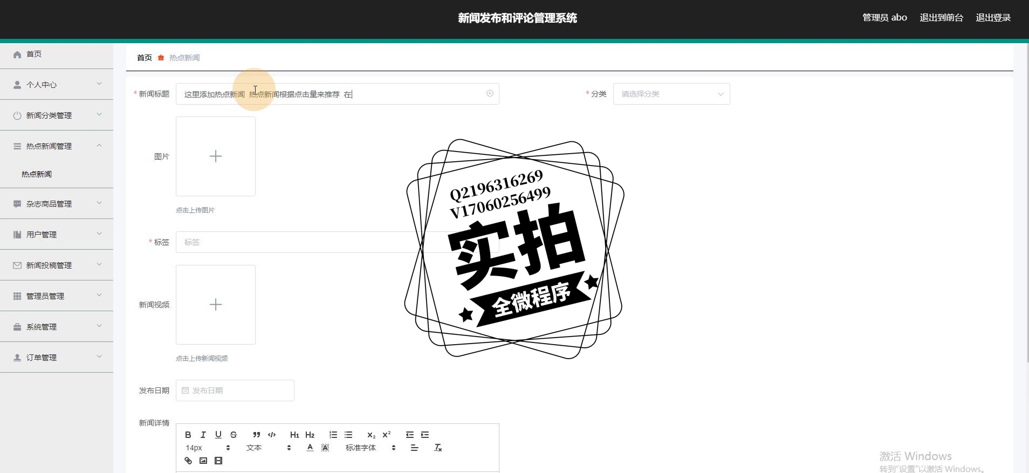Focus the 标签 input field

(337, 242)
